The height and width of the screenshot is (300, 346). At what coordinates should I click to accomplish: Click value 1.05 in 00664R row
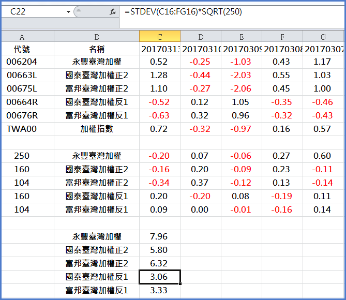click(242, 102)
